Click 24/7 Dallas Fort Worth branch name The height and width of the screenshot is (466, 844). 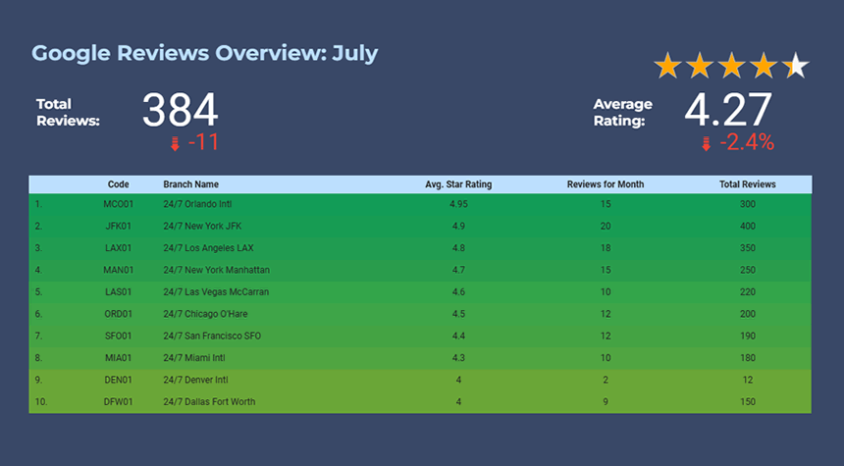pyautogui.click(x=209, y=402)
